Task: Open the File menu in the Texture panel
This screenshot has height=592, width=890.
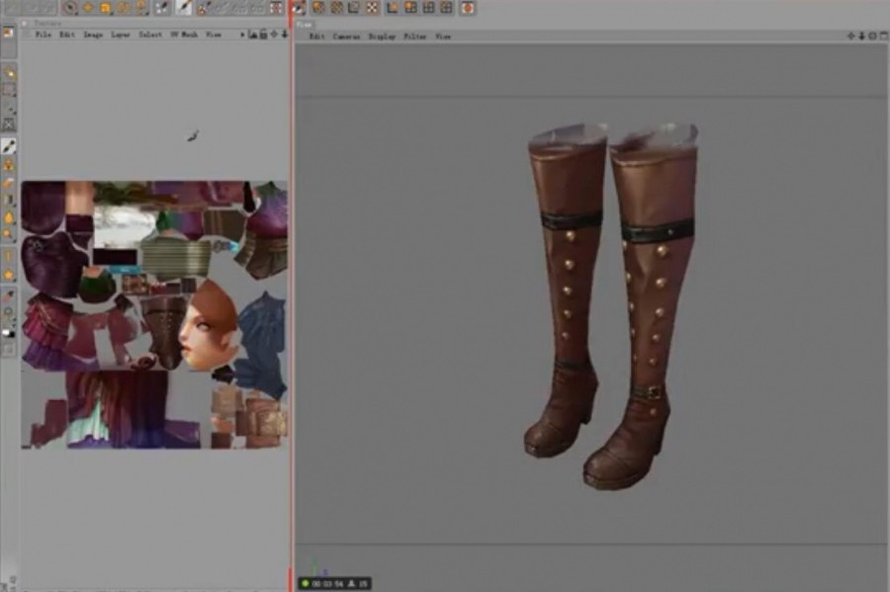Action: (x=44, y=35)
